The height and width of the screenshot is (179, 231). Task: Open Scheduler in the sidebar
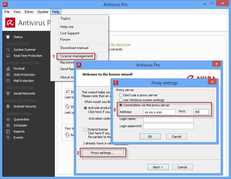click(20, 125)
